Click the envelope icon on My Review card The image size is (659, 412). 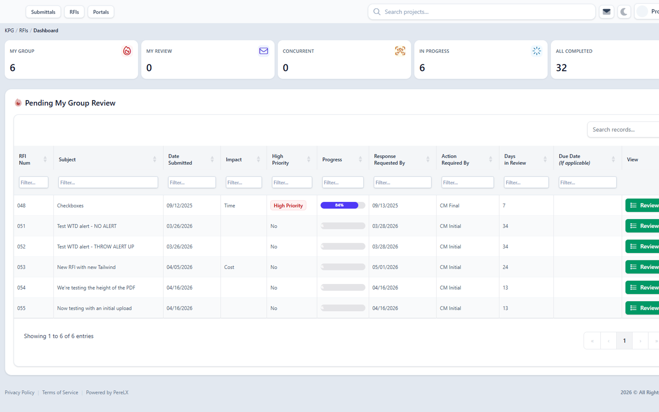pyautogui.click(x=264, y=51)
